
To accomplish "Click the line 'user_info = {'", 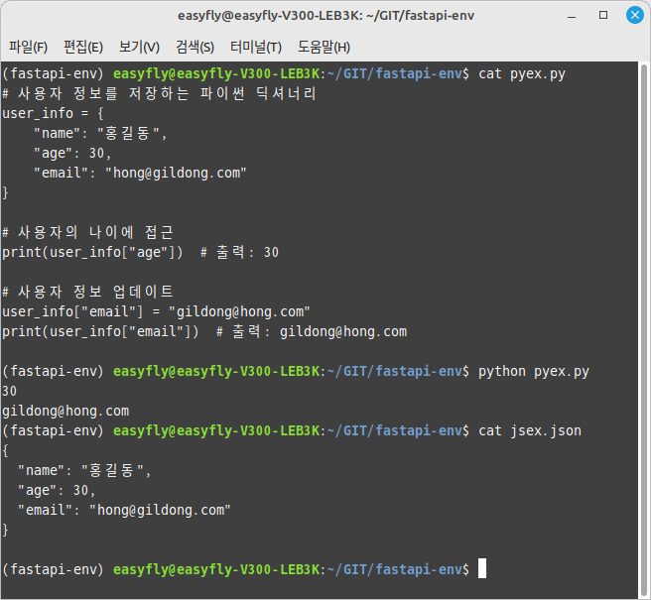I will click(x=54, y=113).
